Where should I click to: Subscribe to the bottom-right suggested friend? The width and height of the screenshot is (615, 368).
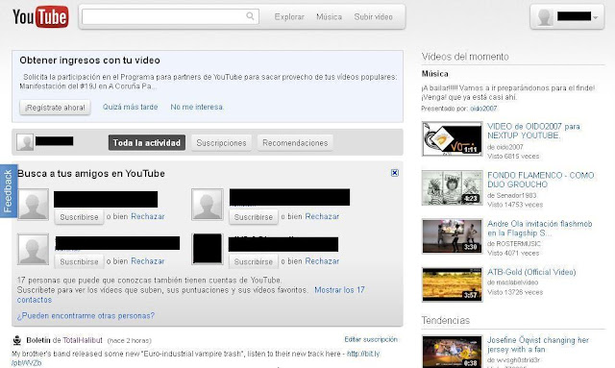(x=254, y=261)
